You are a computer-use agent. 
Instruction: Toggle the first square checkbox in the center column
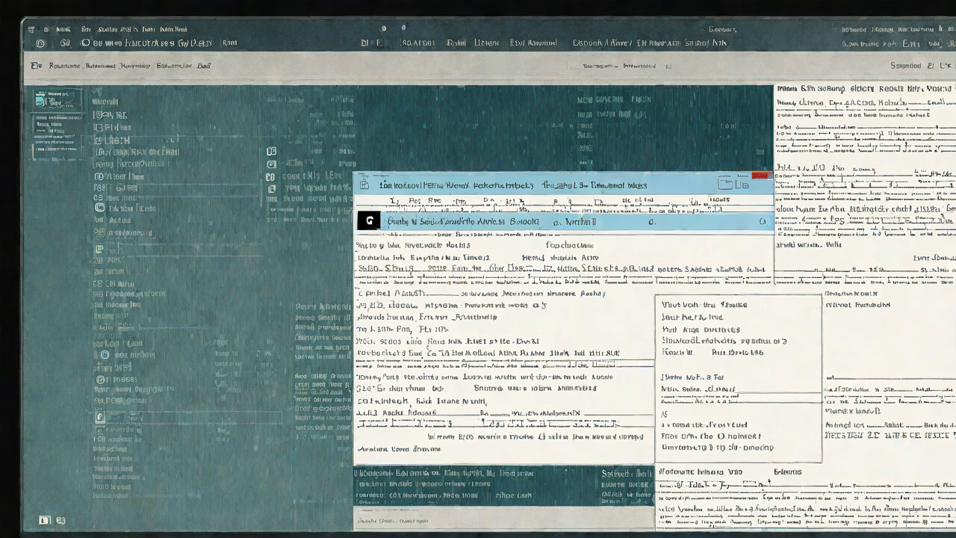(x=271, y=152)
